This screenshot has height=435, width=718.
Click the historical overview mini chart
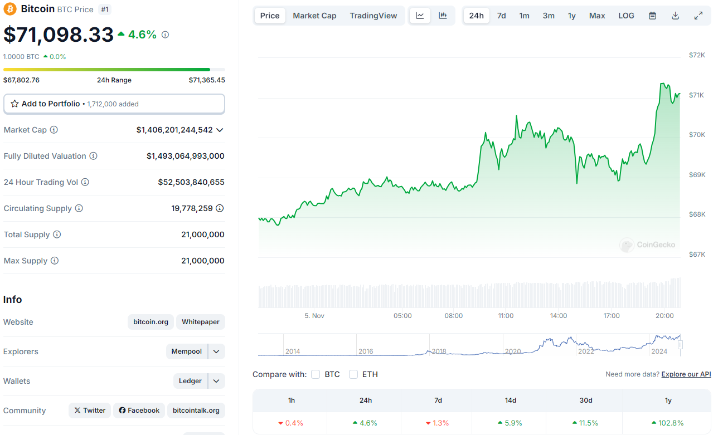(469, 345)
